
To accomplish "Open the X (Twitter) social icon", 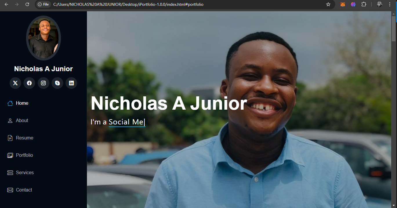I will click(15, 83).
